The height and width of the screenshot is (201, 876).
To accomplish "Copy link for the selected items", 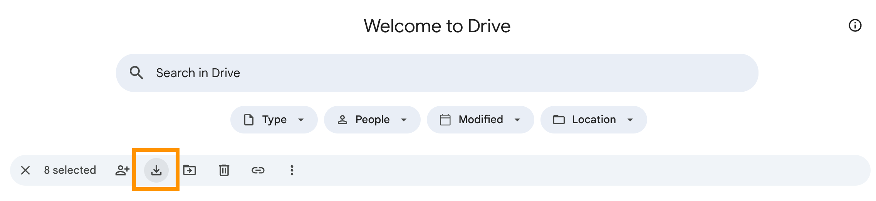I will (258, 170).
